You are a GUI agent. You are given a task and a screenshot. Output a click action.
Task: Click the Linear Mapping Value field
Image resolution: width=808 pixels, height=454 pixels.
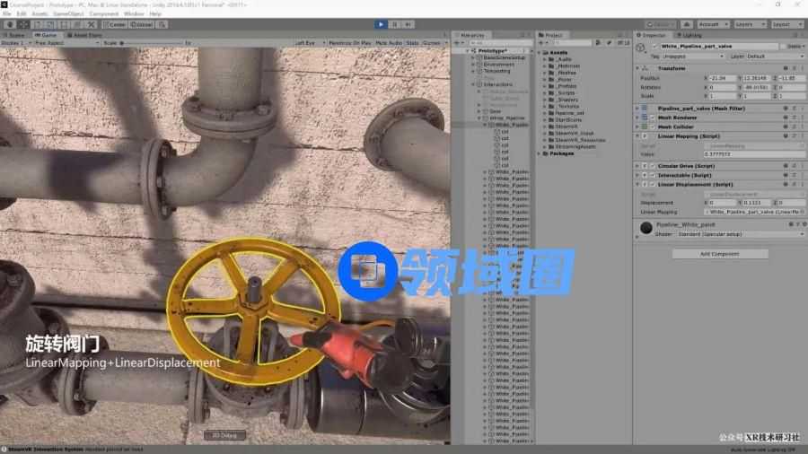(x=754, y=154)
